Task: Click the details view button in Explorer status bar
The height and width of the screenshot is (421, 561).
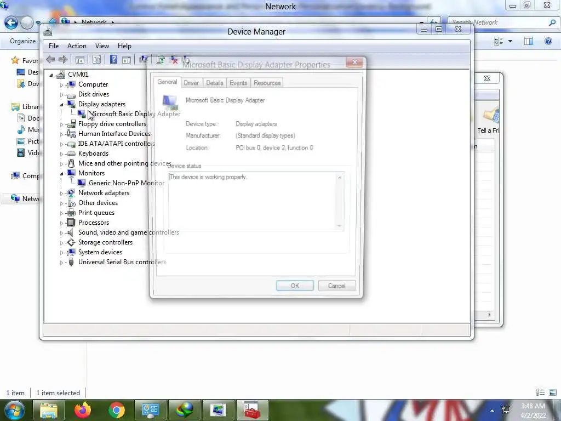Action: (540, 392)
